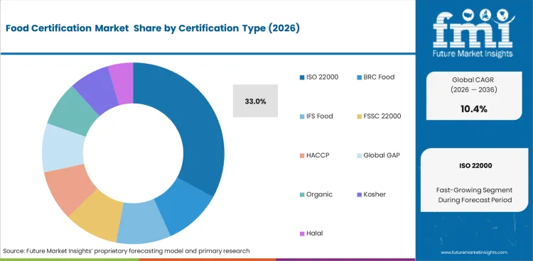The height and width of the screenshot is (261, 533).
Task: Click the Future Market Insights logo caption
Action: pyautogui.click(x=473, y=54)
